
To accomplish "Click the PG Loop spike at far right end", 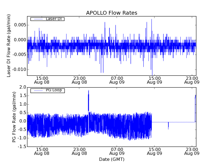I will (195, 108).
